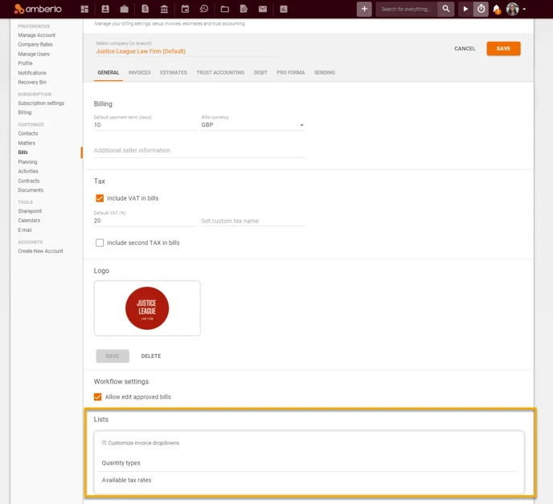Delete the uploaded logo
Screen dimensions: 553x504
151,356
